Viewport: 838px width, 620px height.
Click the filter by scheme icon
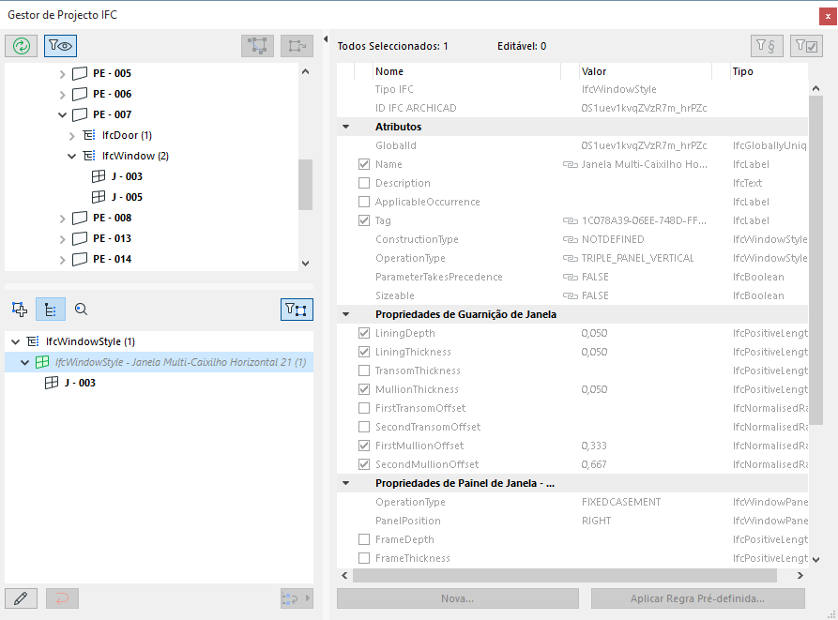tap(767, 46)
